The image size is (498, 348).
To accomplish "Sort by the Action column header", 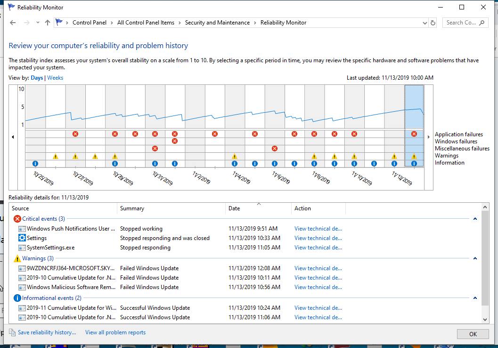I will click(x=318, y=208).
